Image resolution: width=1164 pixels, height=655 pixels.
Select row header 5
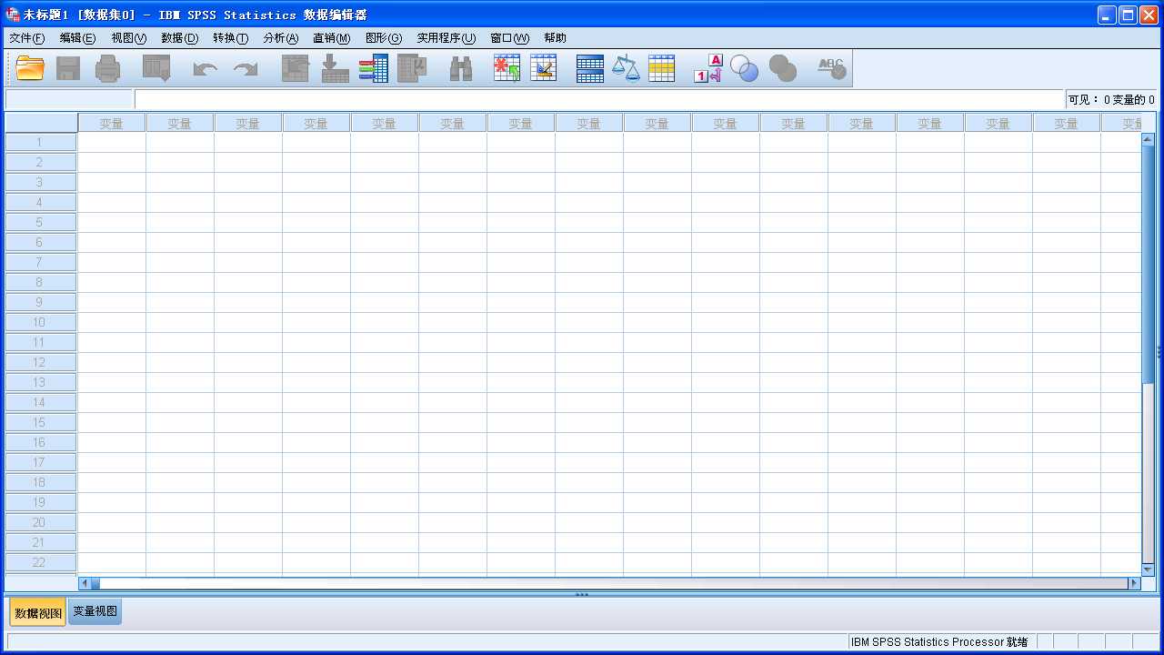click(40, 222)
